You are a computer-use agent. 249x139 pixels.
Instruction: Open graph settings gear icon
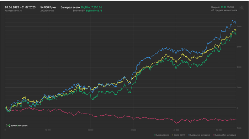coord(242,8)
